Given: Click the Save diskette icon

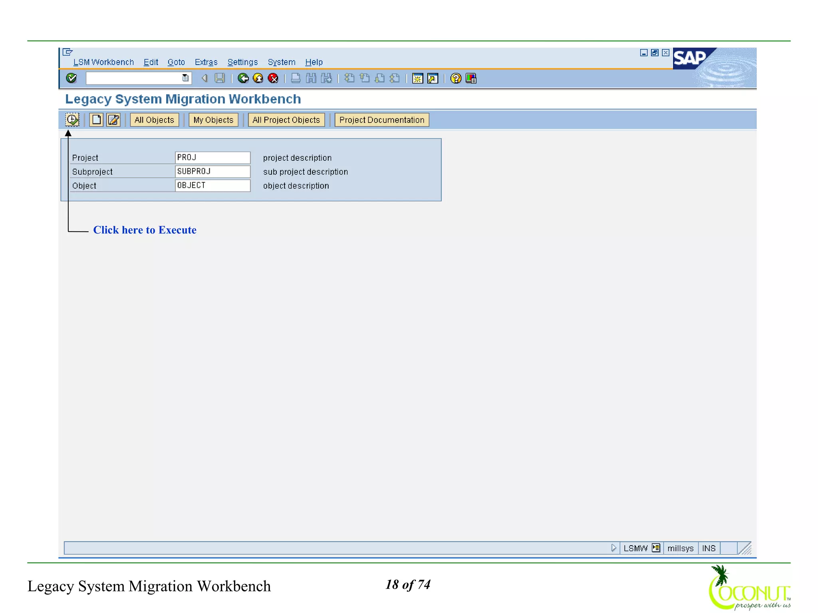Looking at the screenshot, I should (x=220, y=78).
